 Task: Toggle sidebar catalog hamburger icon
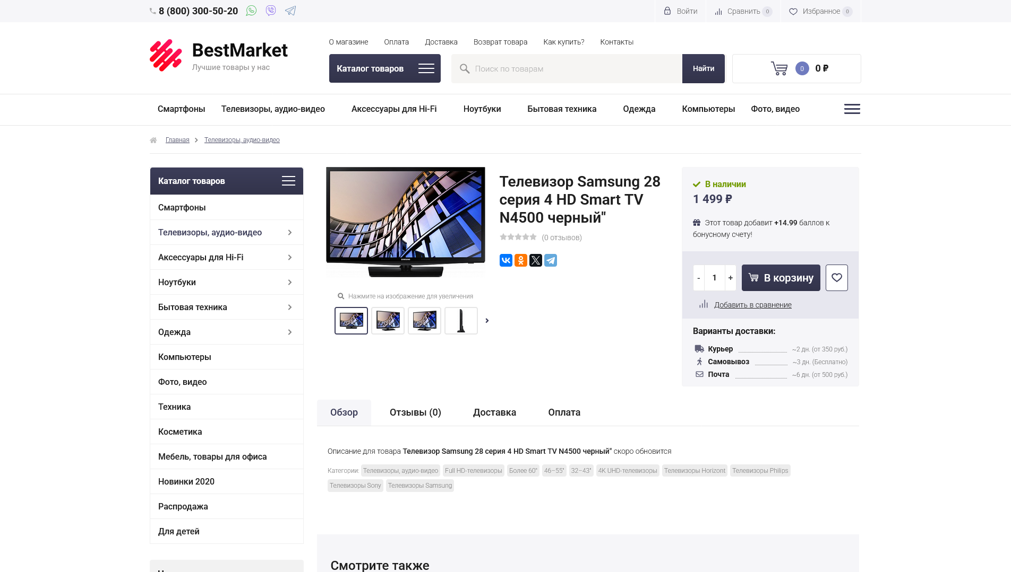point(288,181)
